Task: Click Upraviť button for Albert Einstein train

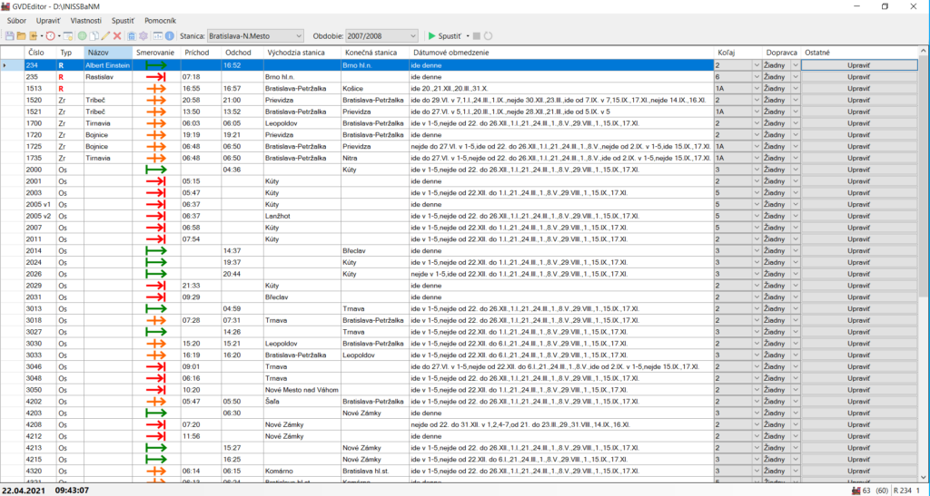Action: [x=858, y=65]
